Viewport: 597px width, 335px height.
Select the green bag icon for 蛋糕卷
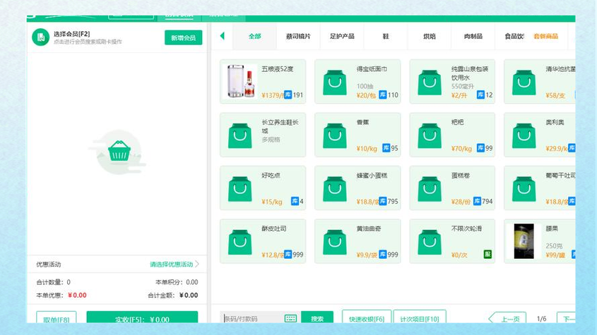click(x=430, y=188)
